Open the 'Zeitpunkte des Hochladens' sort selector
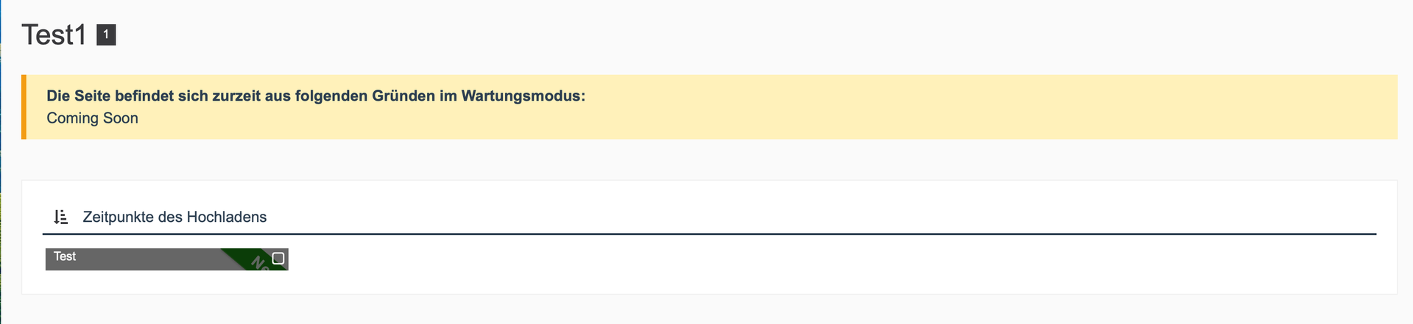The image size is (1413, 324). (175, 217)
